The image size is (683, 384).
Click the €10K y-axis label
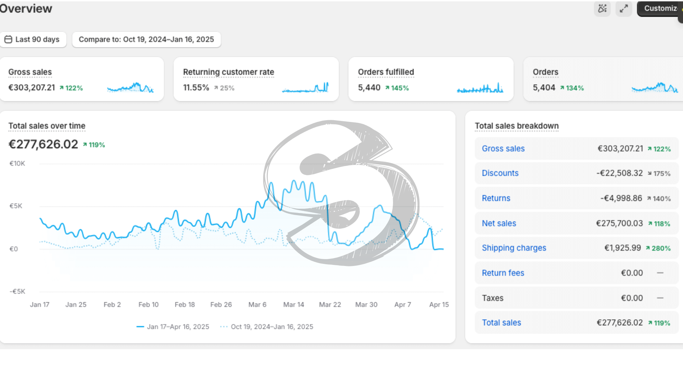(17, 164)
